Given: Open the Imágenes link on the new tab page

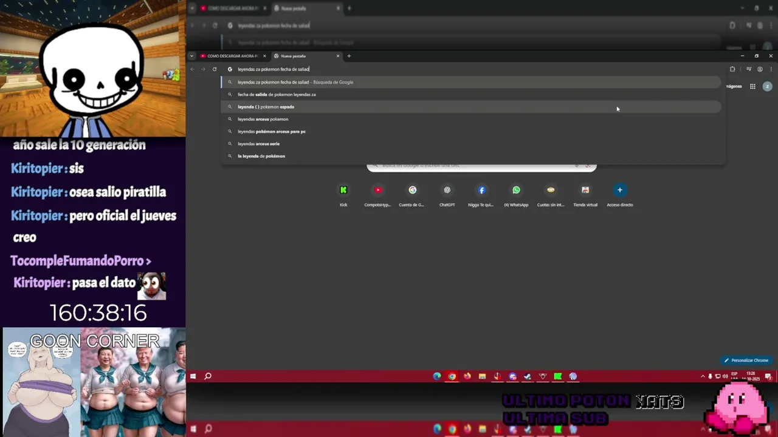Looking at the screenshot, I should tap(734, 86).
